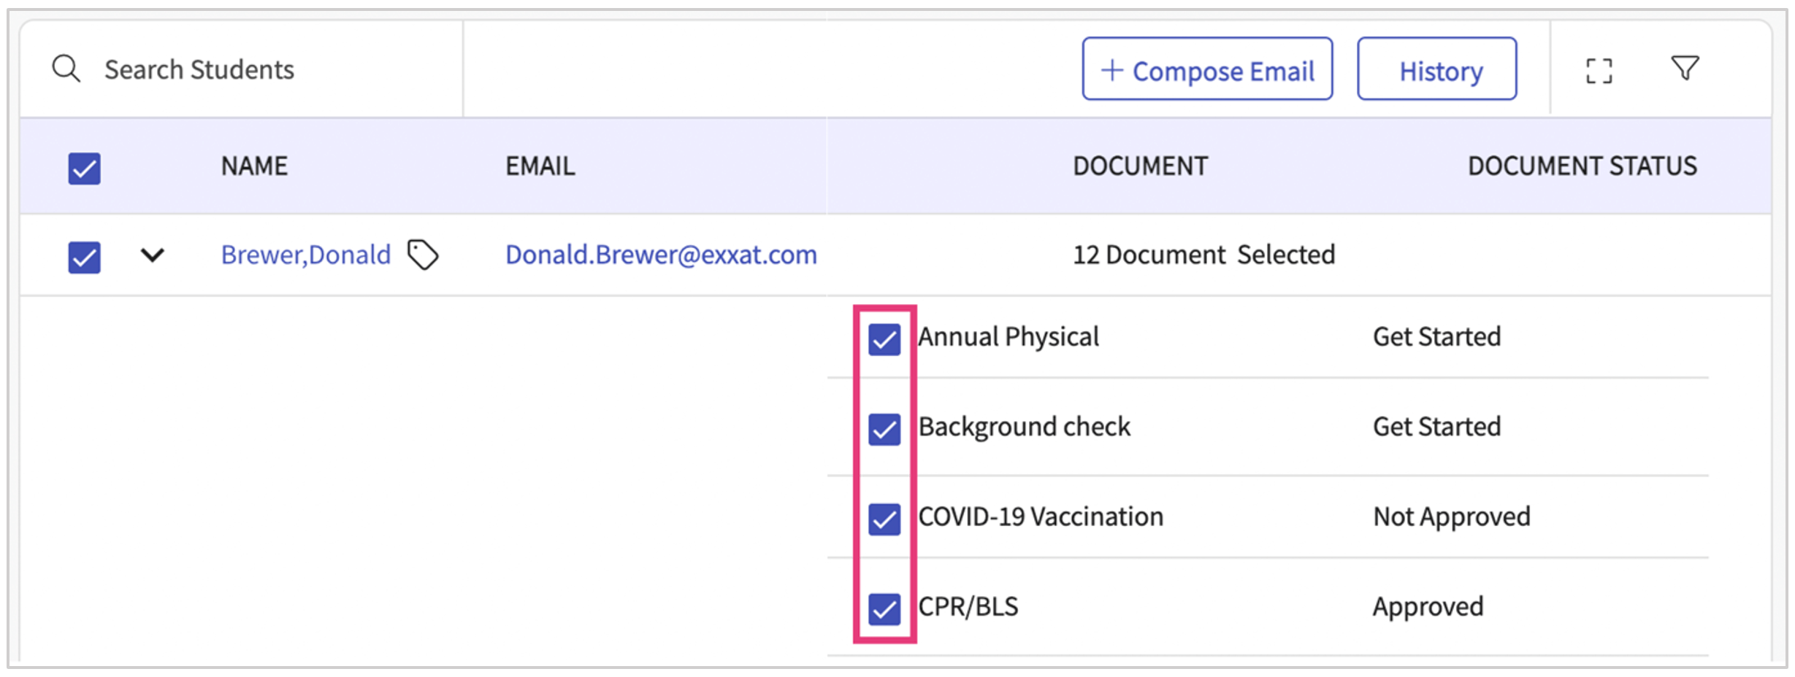This screenshot has height=677, width=1795.
Task: Deselect the Background check document checkbox
Action: [x=884, y=429]
